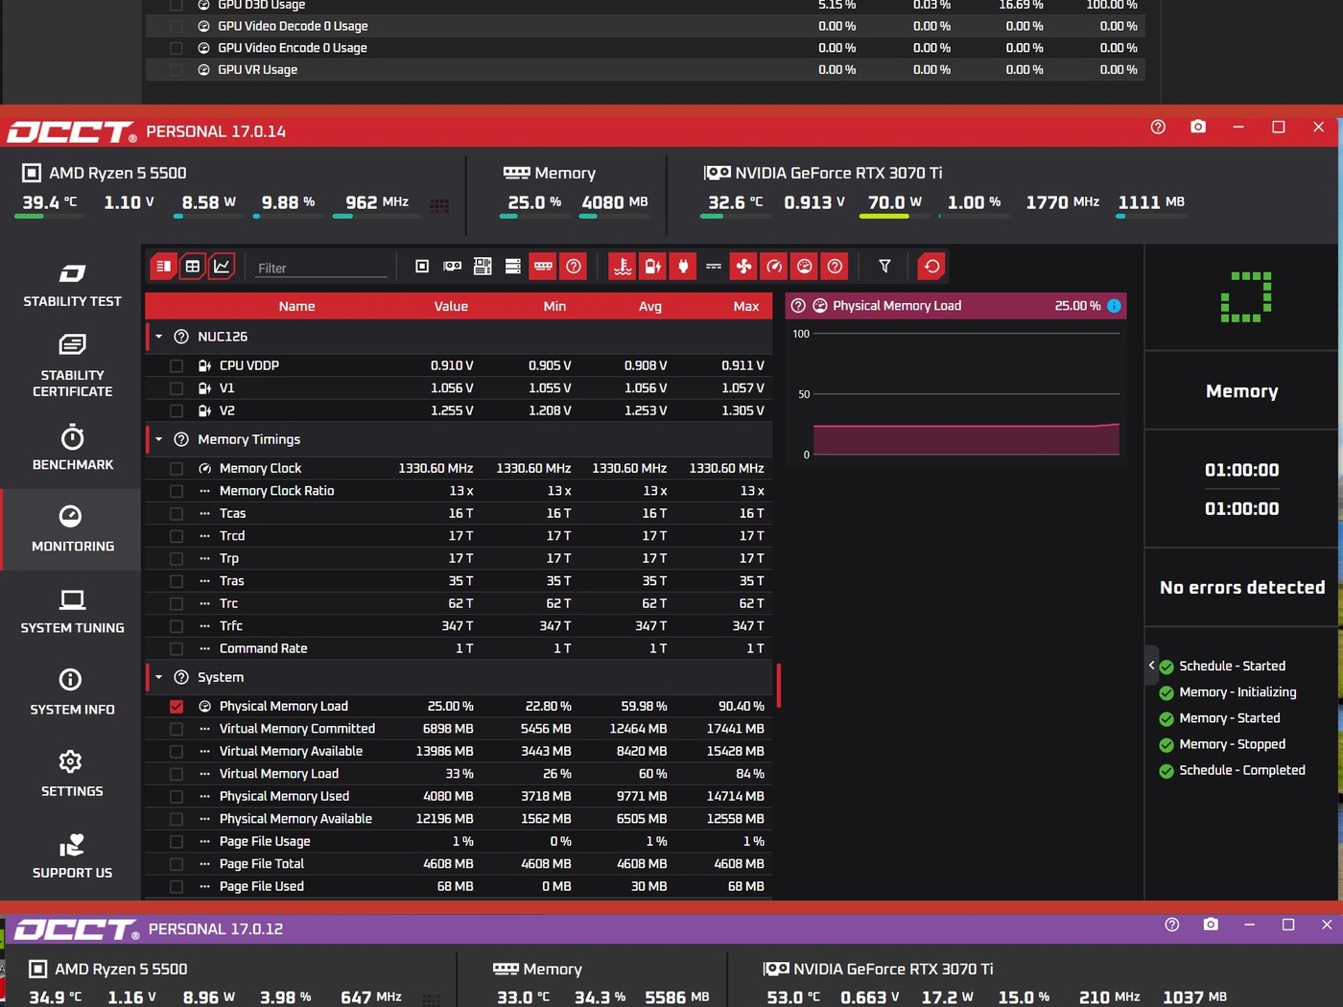Collapse the Memory Timings group
The height and width of the screenshot is (1007, 1343).
point(159,439)
